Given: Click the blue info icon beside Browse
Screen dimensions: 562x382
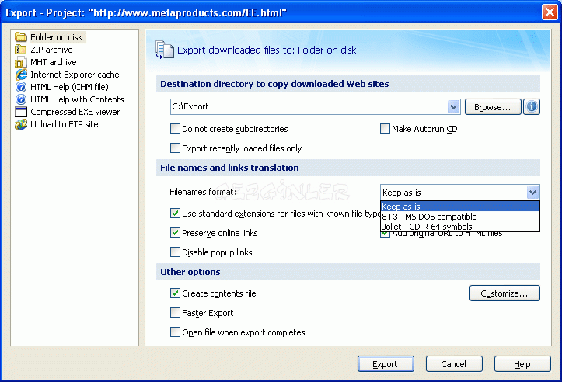Looking at the screenshot, I should pos(532,107).
